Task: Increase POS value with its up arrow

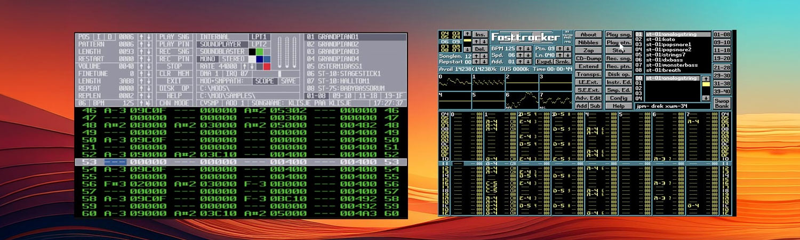Action: [141, 37]
